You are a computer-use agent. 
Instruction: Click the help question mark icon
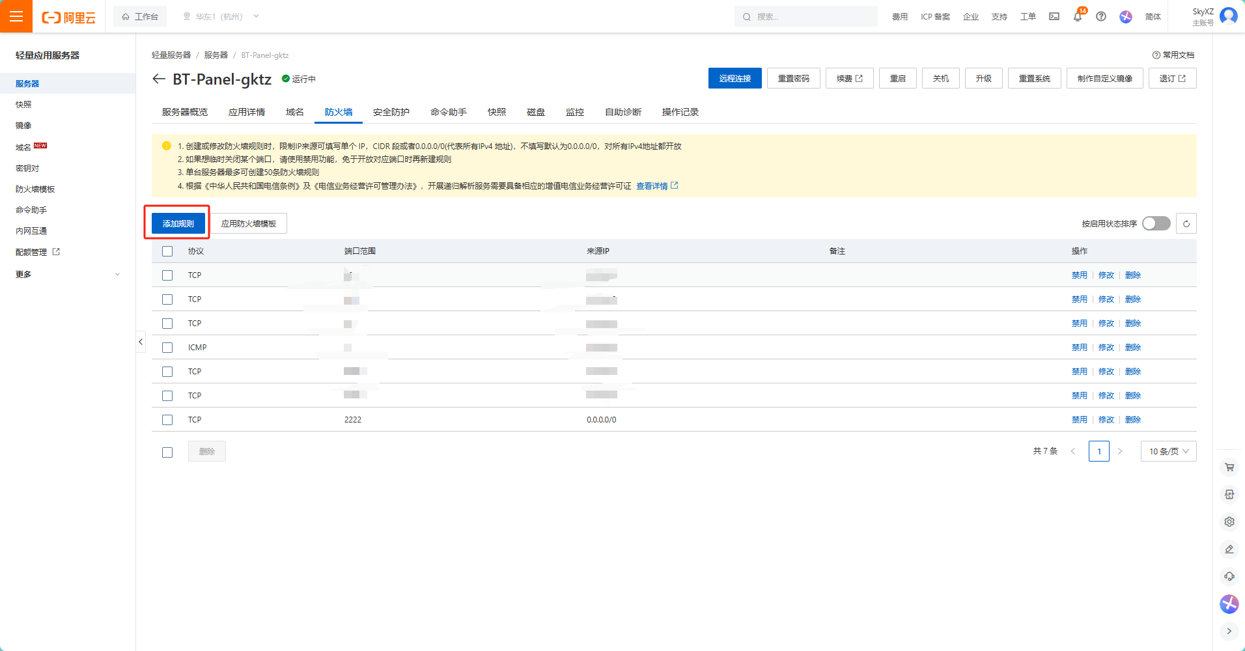point(1100,17)
